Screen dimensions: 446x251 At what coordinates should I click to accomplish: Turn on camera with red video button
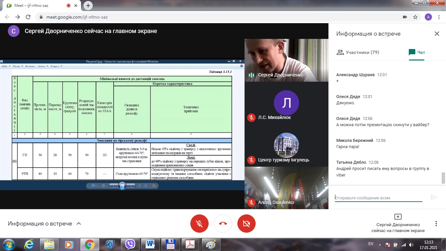coord(247,224)
